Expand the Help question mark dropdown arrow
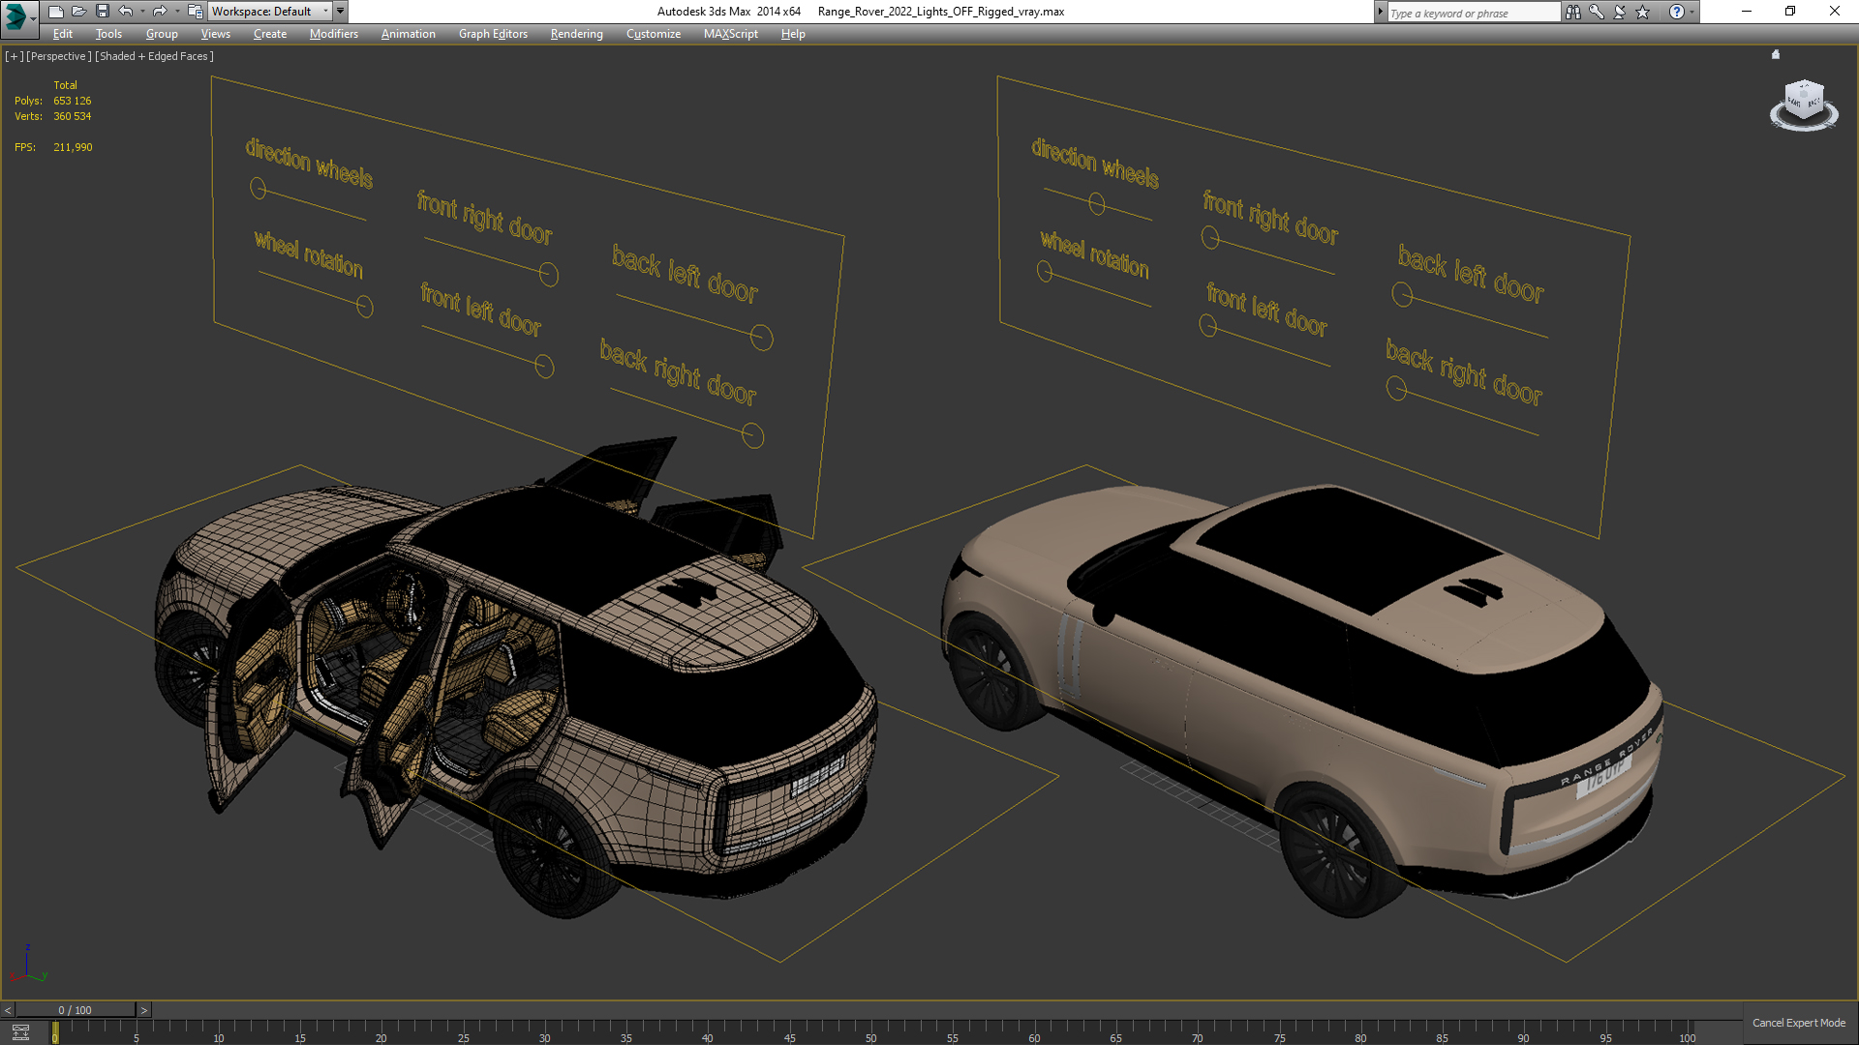 (1692, 12)
